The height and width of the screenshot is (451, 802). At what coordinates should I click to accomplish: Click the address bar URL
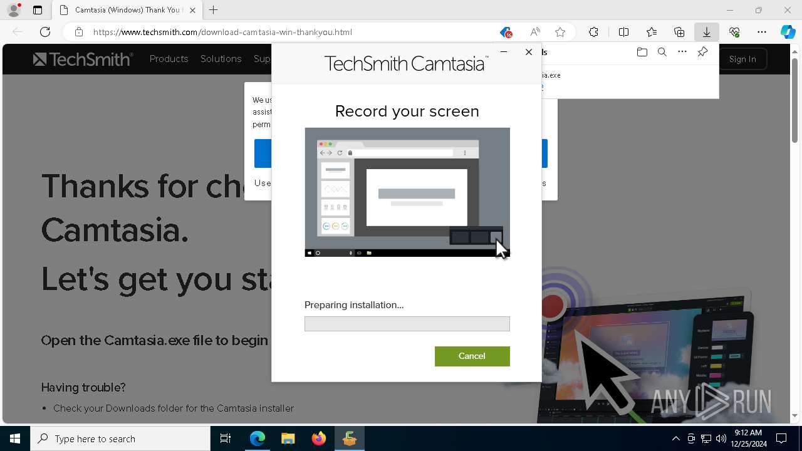(222, 32)
